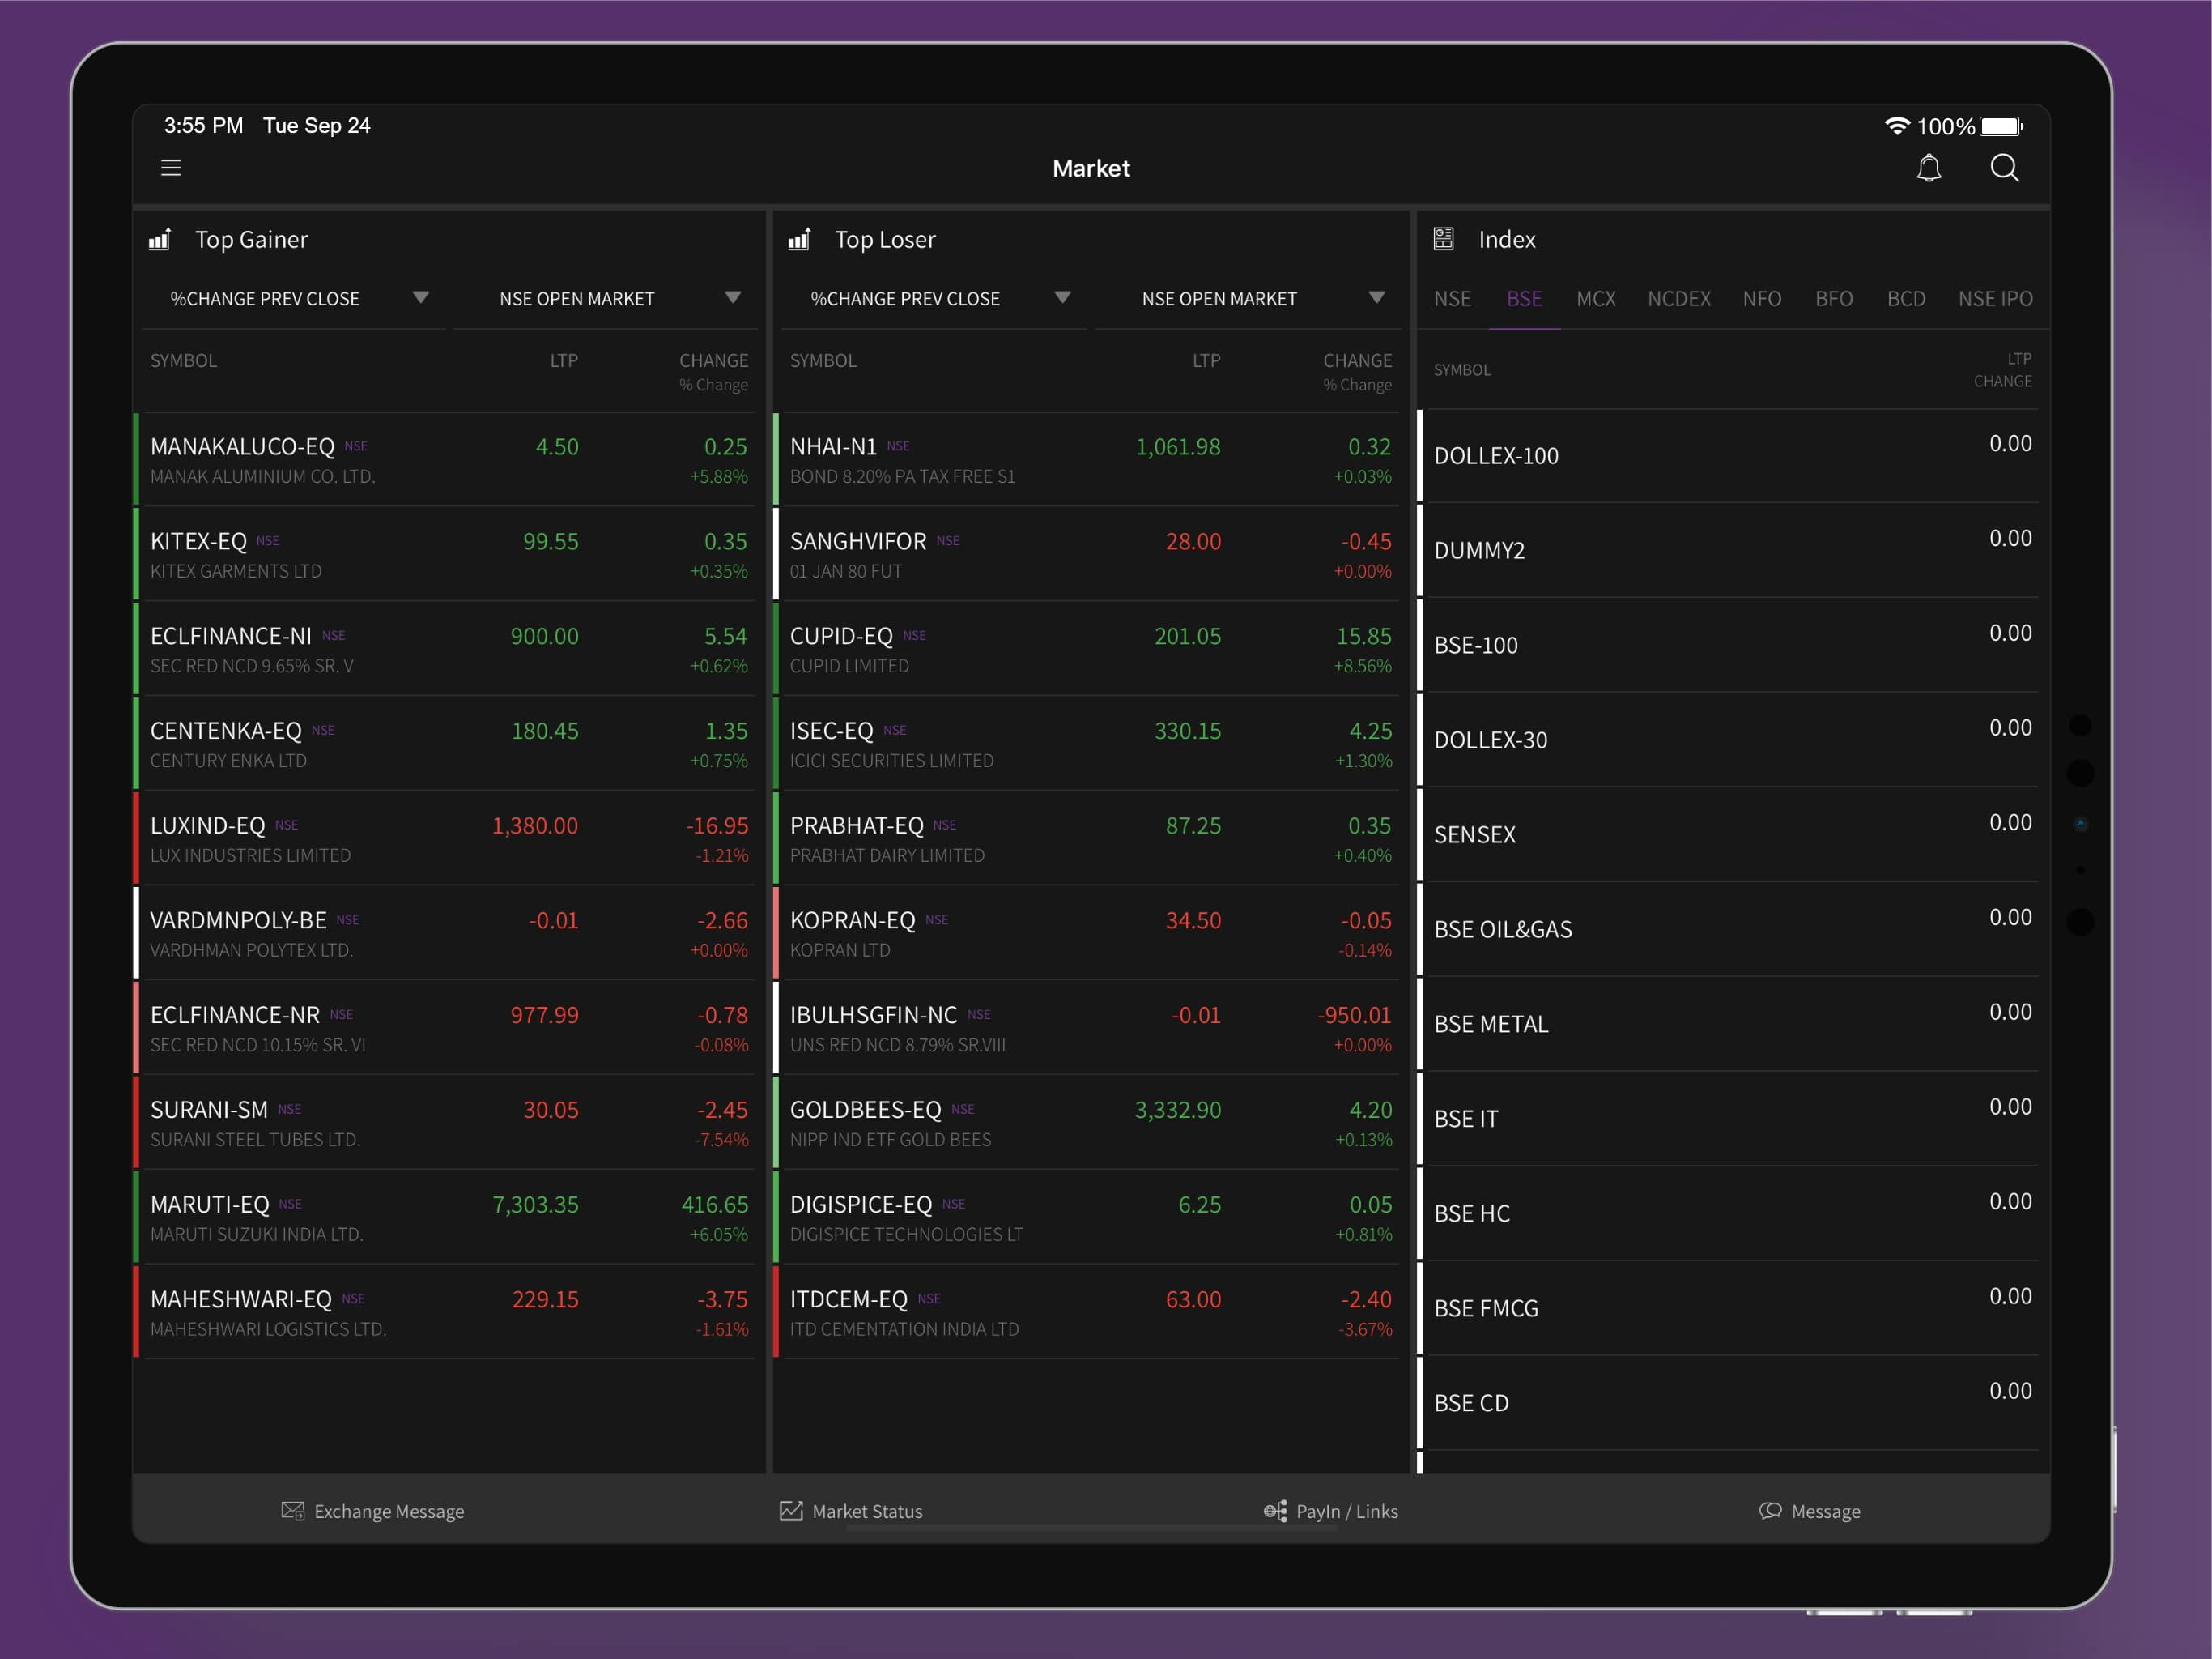Viewport: 2212px width, 1659px height.
Task: Open the search magnifier
Action: [2004, 168]
